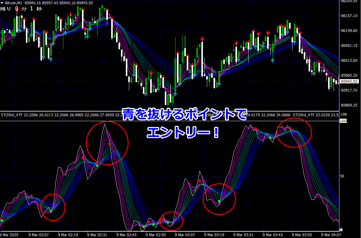Viewport: 361px width, 238px height.
Task: Click the 86013.65 price scale label
Action: click(x=349, y=61)
